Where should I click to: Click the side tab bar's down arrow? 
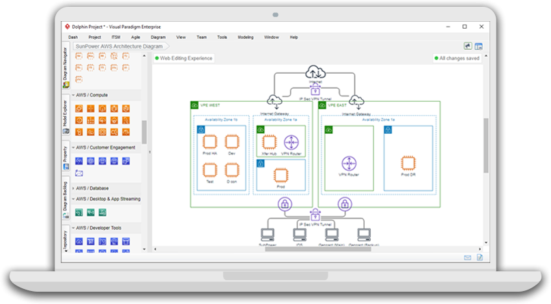point(66,251)
